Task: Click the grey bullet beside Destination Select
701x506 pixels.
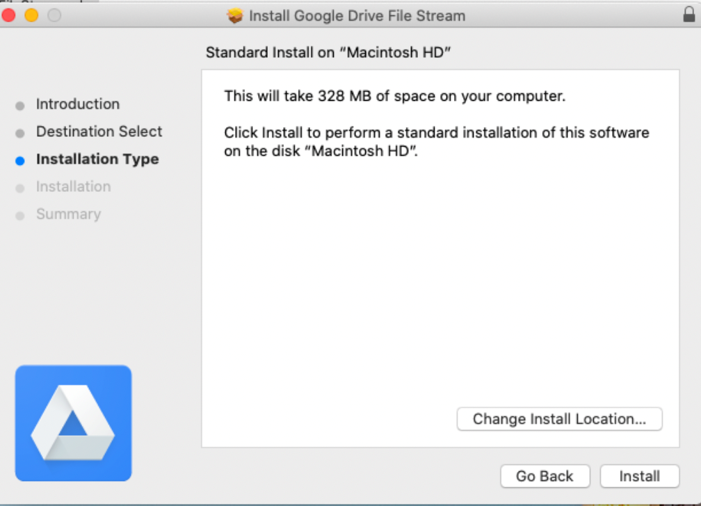Action: point(19,133)
